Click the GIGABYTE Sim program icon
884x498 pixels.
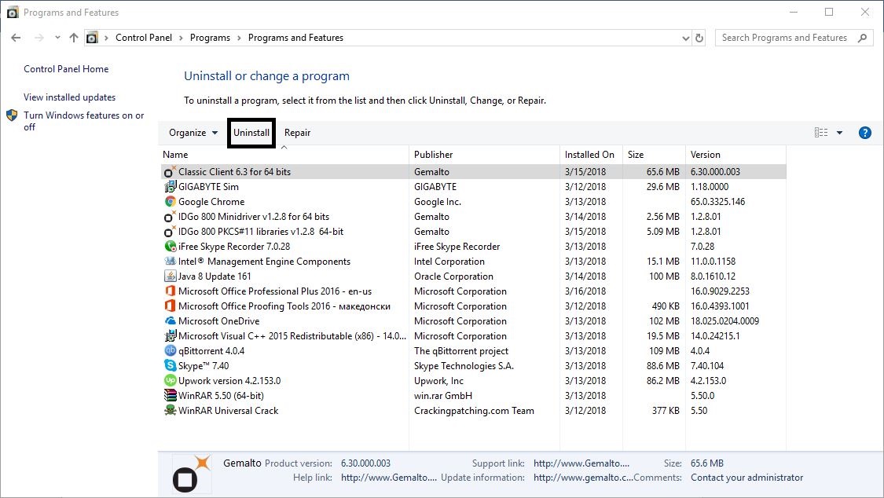170,186
